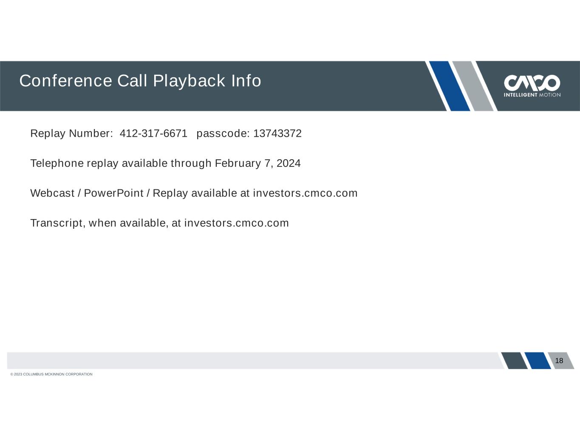Open investors.cmco.com link in Transcript line
580x448 pixels.
[236, 223]
